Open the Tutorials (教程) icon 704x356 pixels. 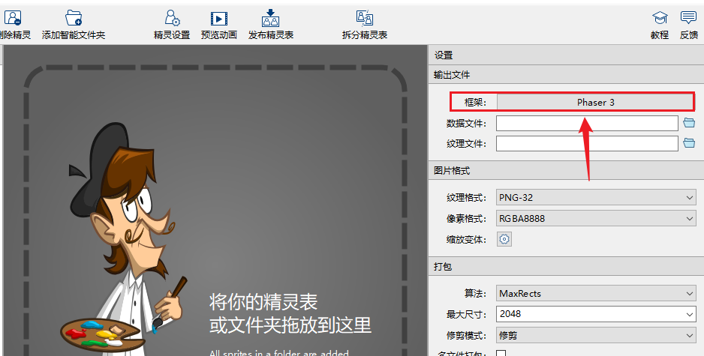click(660, 19)
